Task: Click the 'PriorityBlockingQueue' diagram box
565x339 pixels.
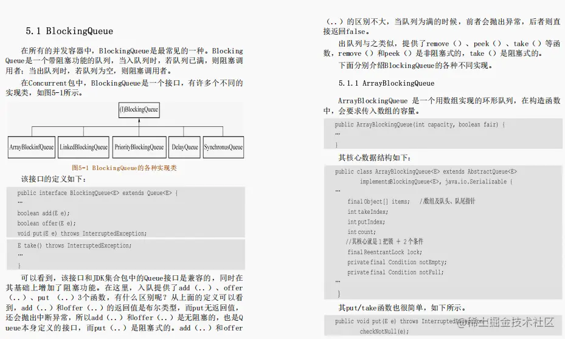Action: coord(139,147)
